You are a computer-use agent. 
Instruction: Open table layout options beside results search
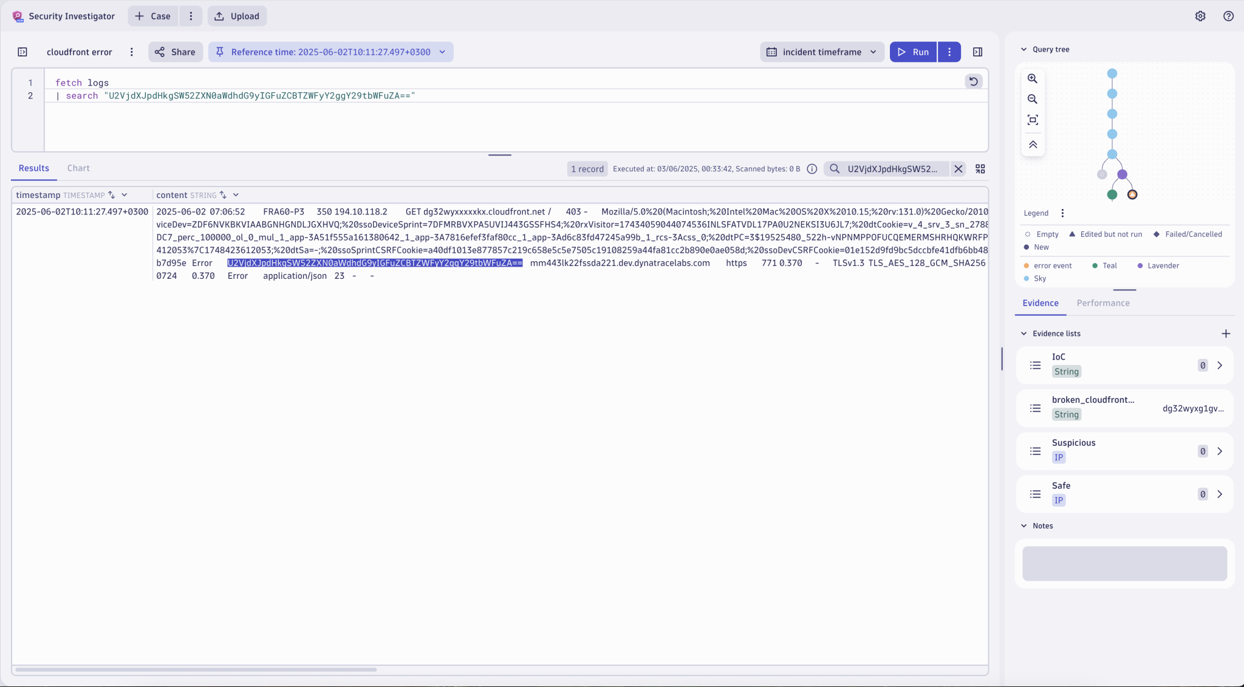coord(980,169)
